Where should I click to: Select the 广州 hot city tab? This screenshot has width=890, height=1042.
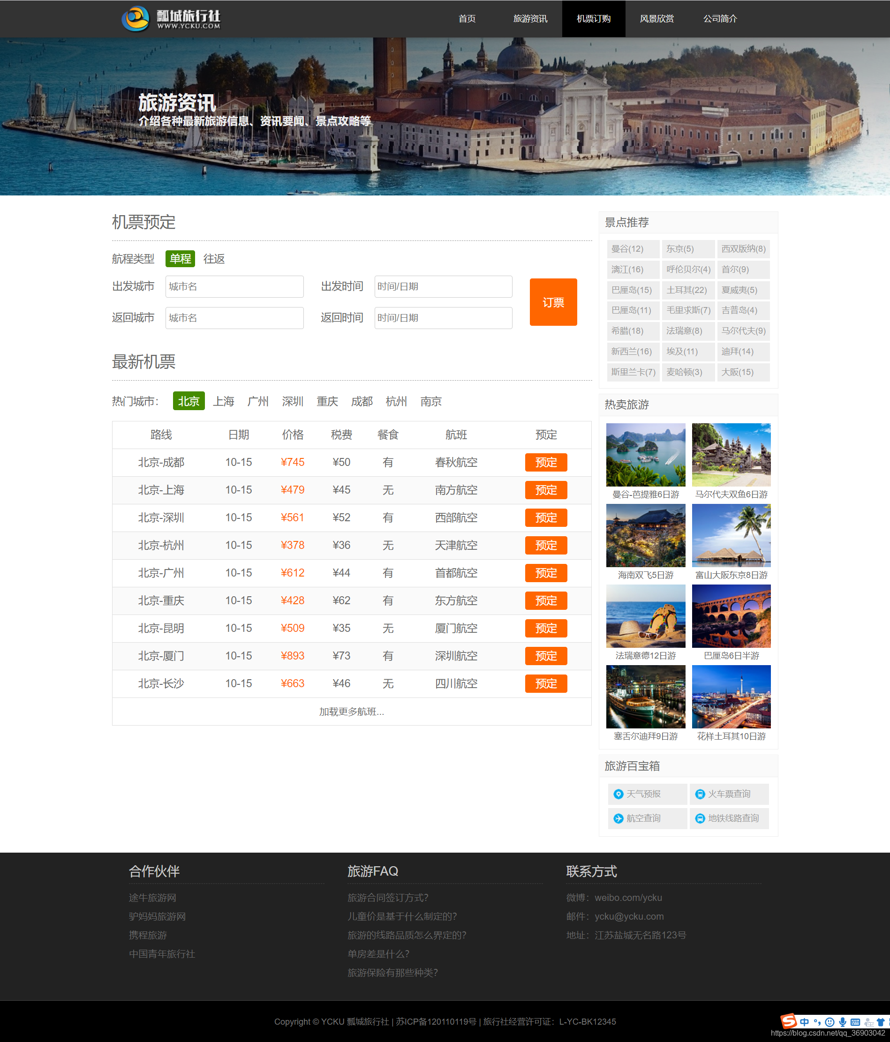[x=258, y=401]
